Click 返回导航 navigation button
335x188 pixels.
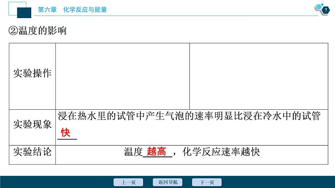(167, 182)
